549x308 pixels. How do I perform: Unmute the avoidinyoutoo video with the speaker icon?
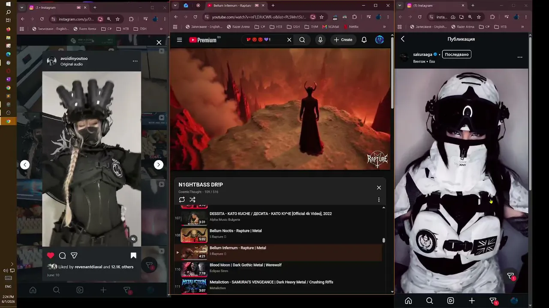point(133,239)
